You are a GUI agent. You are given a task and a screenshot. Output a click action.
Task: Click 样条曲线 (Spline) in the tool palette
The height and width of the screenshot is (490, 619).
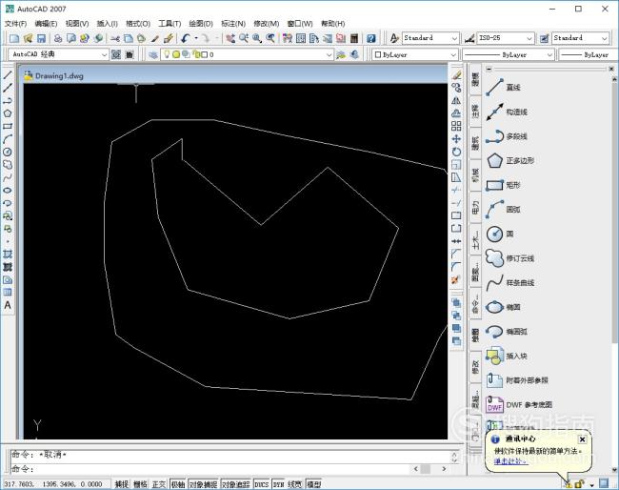[x=510, y=283]
